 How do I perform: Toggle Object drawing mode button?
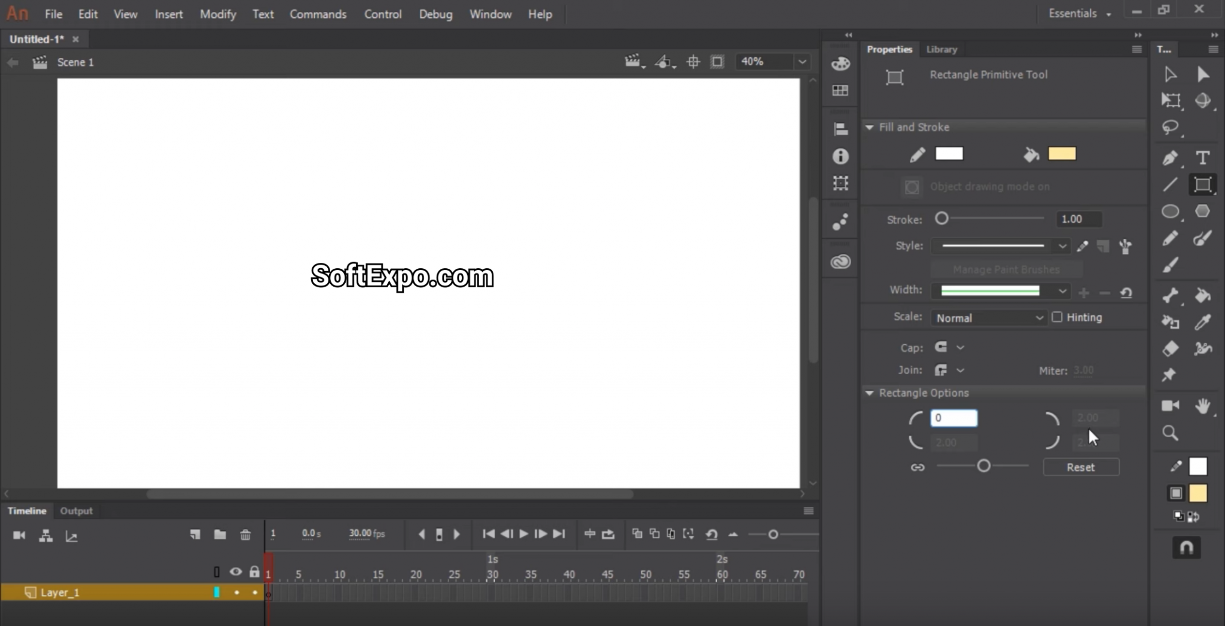coord(912,187)
